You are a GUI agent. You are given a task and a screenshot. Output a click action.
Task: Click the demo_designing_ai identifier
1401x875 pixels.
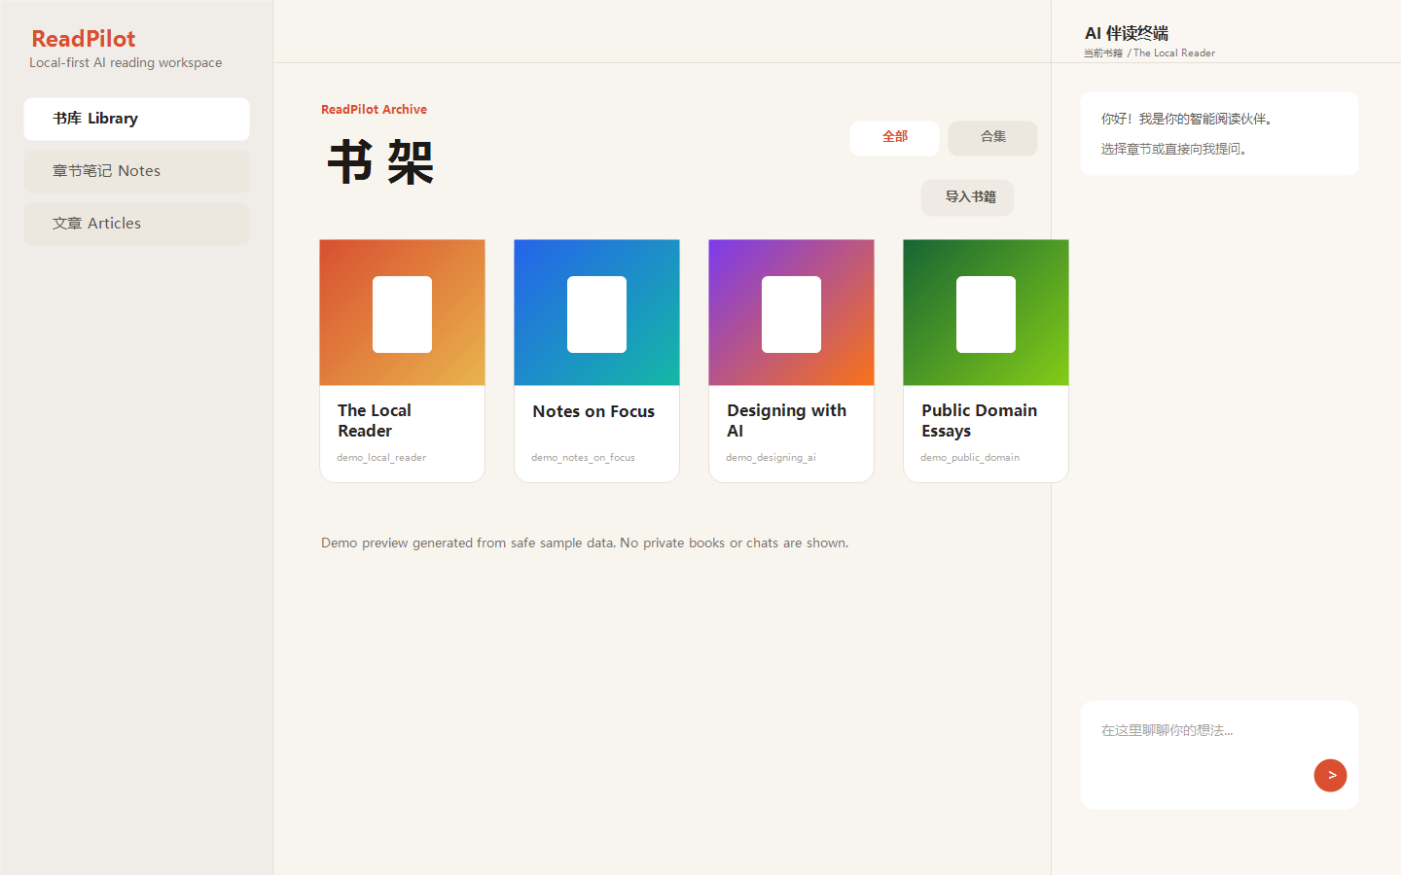[771, 457]
